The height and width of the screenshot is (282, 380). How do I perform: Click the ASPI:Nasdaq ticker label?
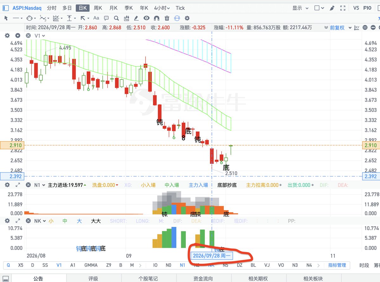tap(27, 8)
